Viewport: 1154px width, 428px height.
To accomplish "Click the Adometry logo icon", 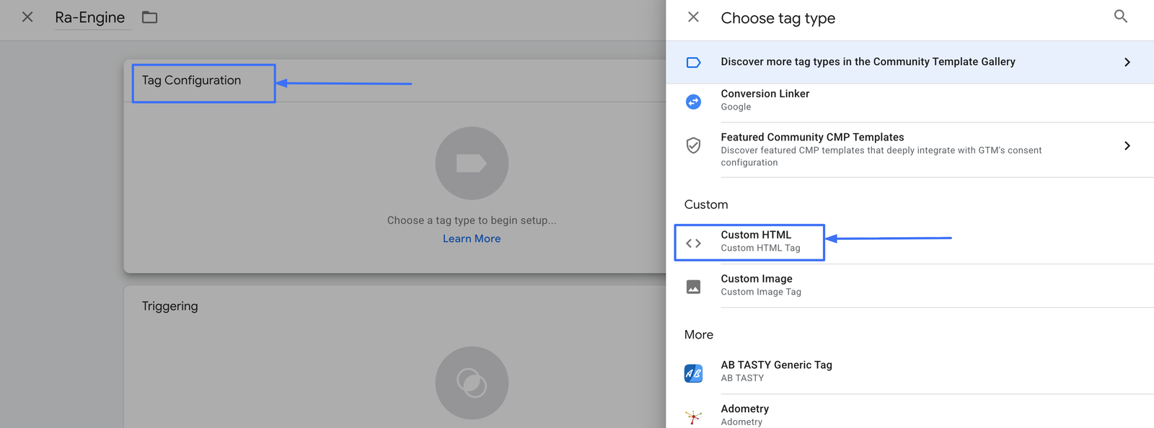I will [693, 416].
